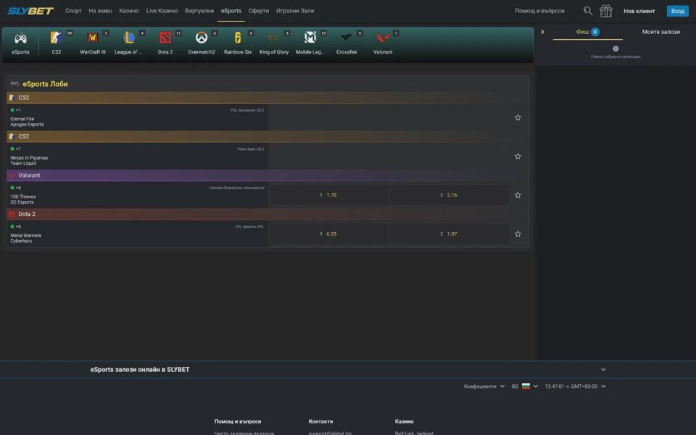Click the Нов клиент registration link
This screenshot has height=435, width=696.
click(639, 11)
